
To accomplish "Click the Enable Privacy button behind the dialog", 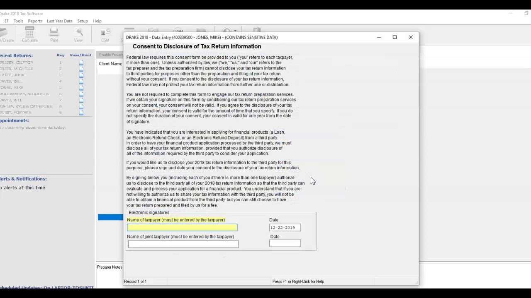I will [x=110, y=55].
